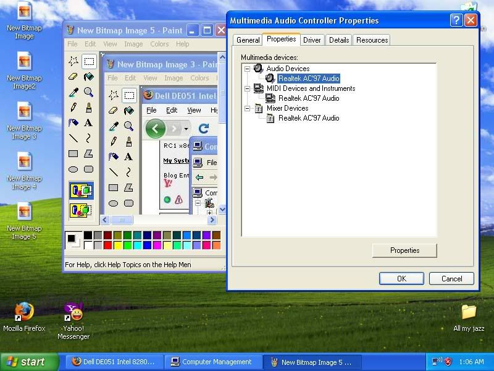Select New Bitmap Image2 on the desktop
Viewport: 494px width, 371px height.
coord(24,70)
